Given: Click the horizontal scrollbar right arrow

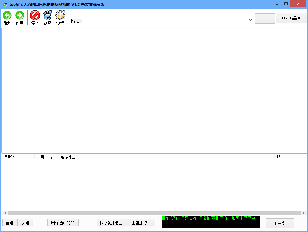Looking at the screenshot, I should (x=304, y=213).
